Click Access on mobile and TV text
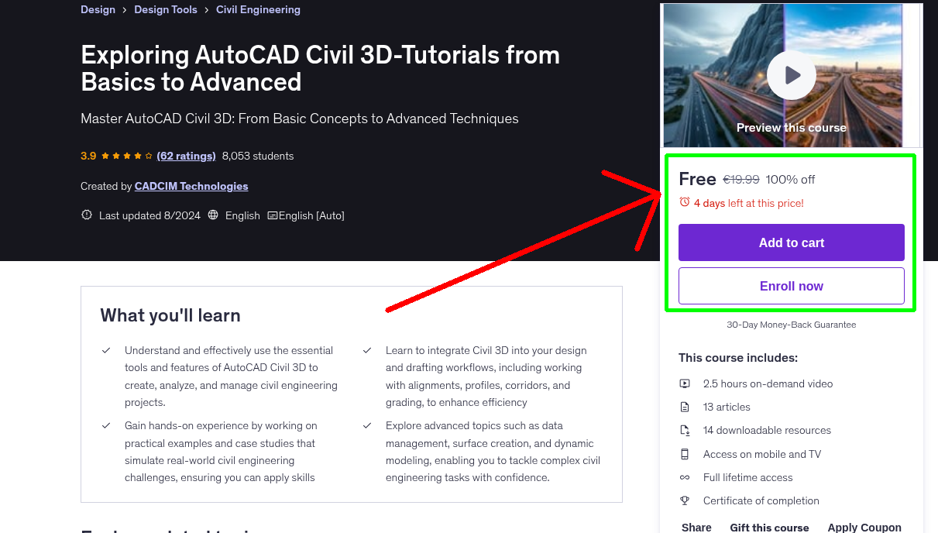 (x=762, y=454)
